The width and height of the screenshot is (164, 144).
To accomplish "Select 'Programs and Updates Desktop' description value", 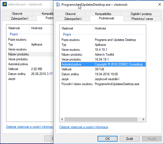I will pos(115,40).
